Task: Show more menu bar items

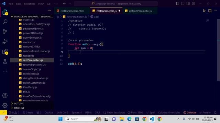Action: (x=56, y=4)
